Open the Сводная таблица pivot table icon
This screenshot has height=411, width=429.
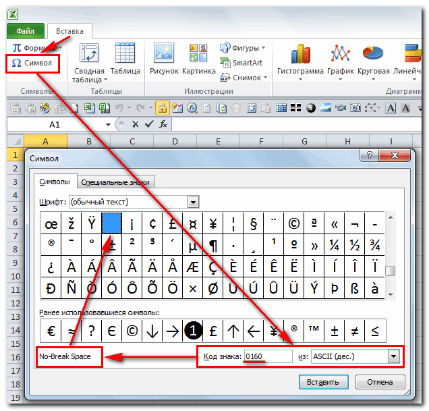click(x=89, y=53)
